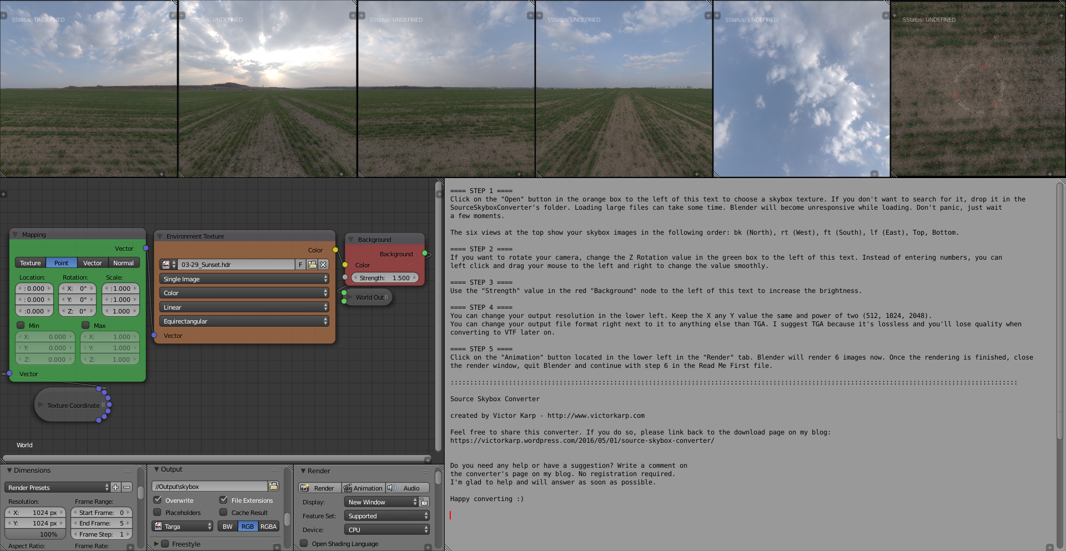This screenshot has height=551, width=1066.
Task: Open the Supported feature set dropdown
Action: (387, 516)
